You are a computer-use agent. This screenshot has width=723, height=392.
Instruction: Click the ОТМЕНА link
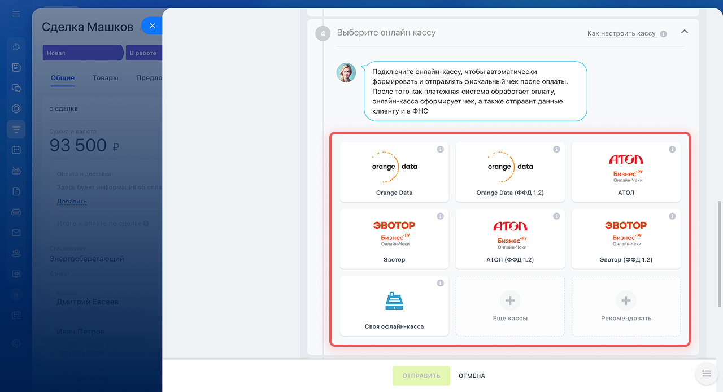(472, 376)
